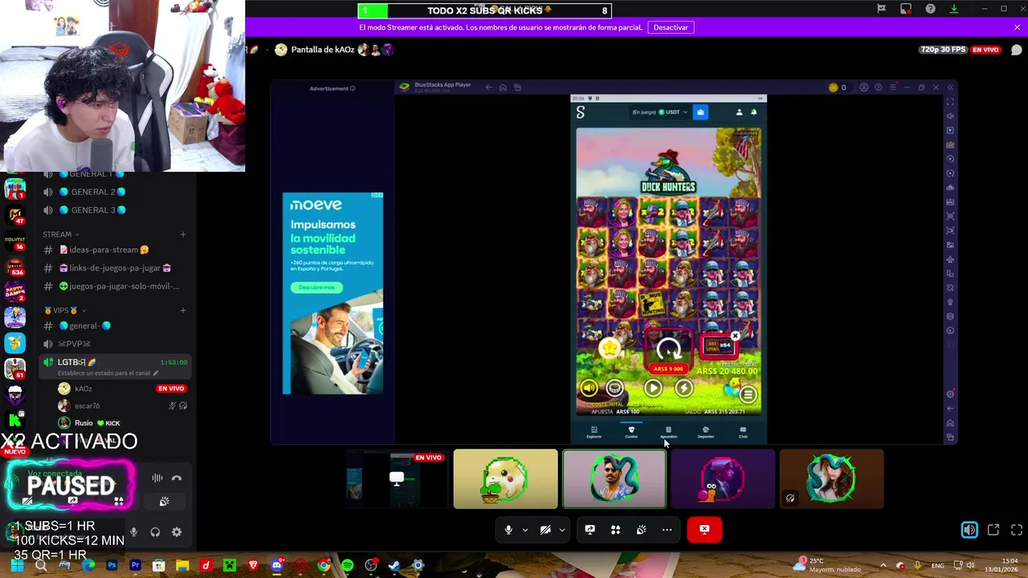Adjust stream volume speaker icon

click(x=969, y=530)
